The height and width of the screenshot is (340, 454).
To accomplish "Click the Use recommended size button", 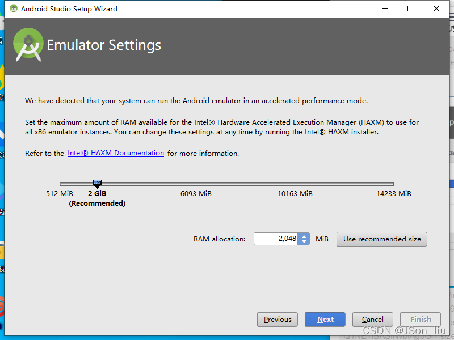I will coord(381,239).
